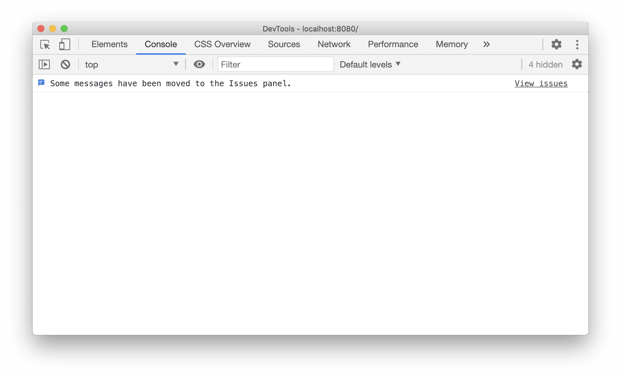This screenshot has height=378, width=621.
Task: Click the No Entry/Clear console icon
Action: click(x=65, y=64)
